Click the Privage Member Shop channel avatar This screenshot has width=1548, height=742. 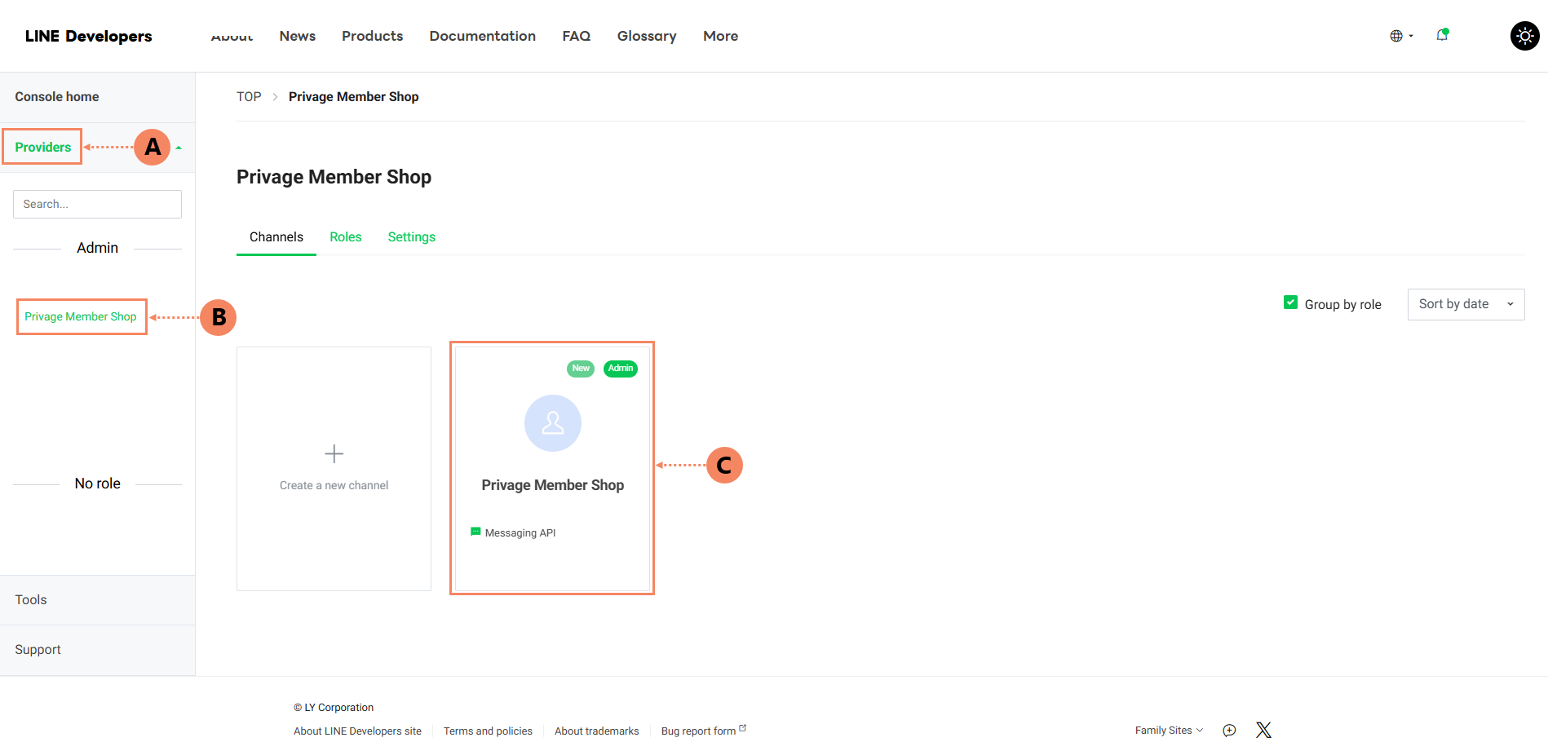point(552,423)
